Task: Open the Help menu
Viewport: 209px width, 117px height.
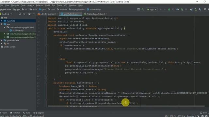Action: 80,6
